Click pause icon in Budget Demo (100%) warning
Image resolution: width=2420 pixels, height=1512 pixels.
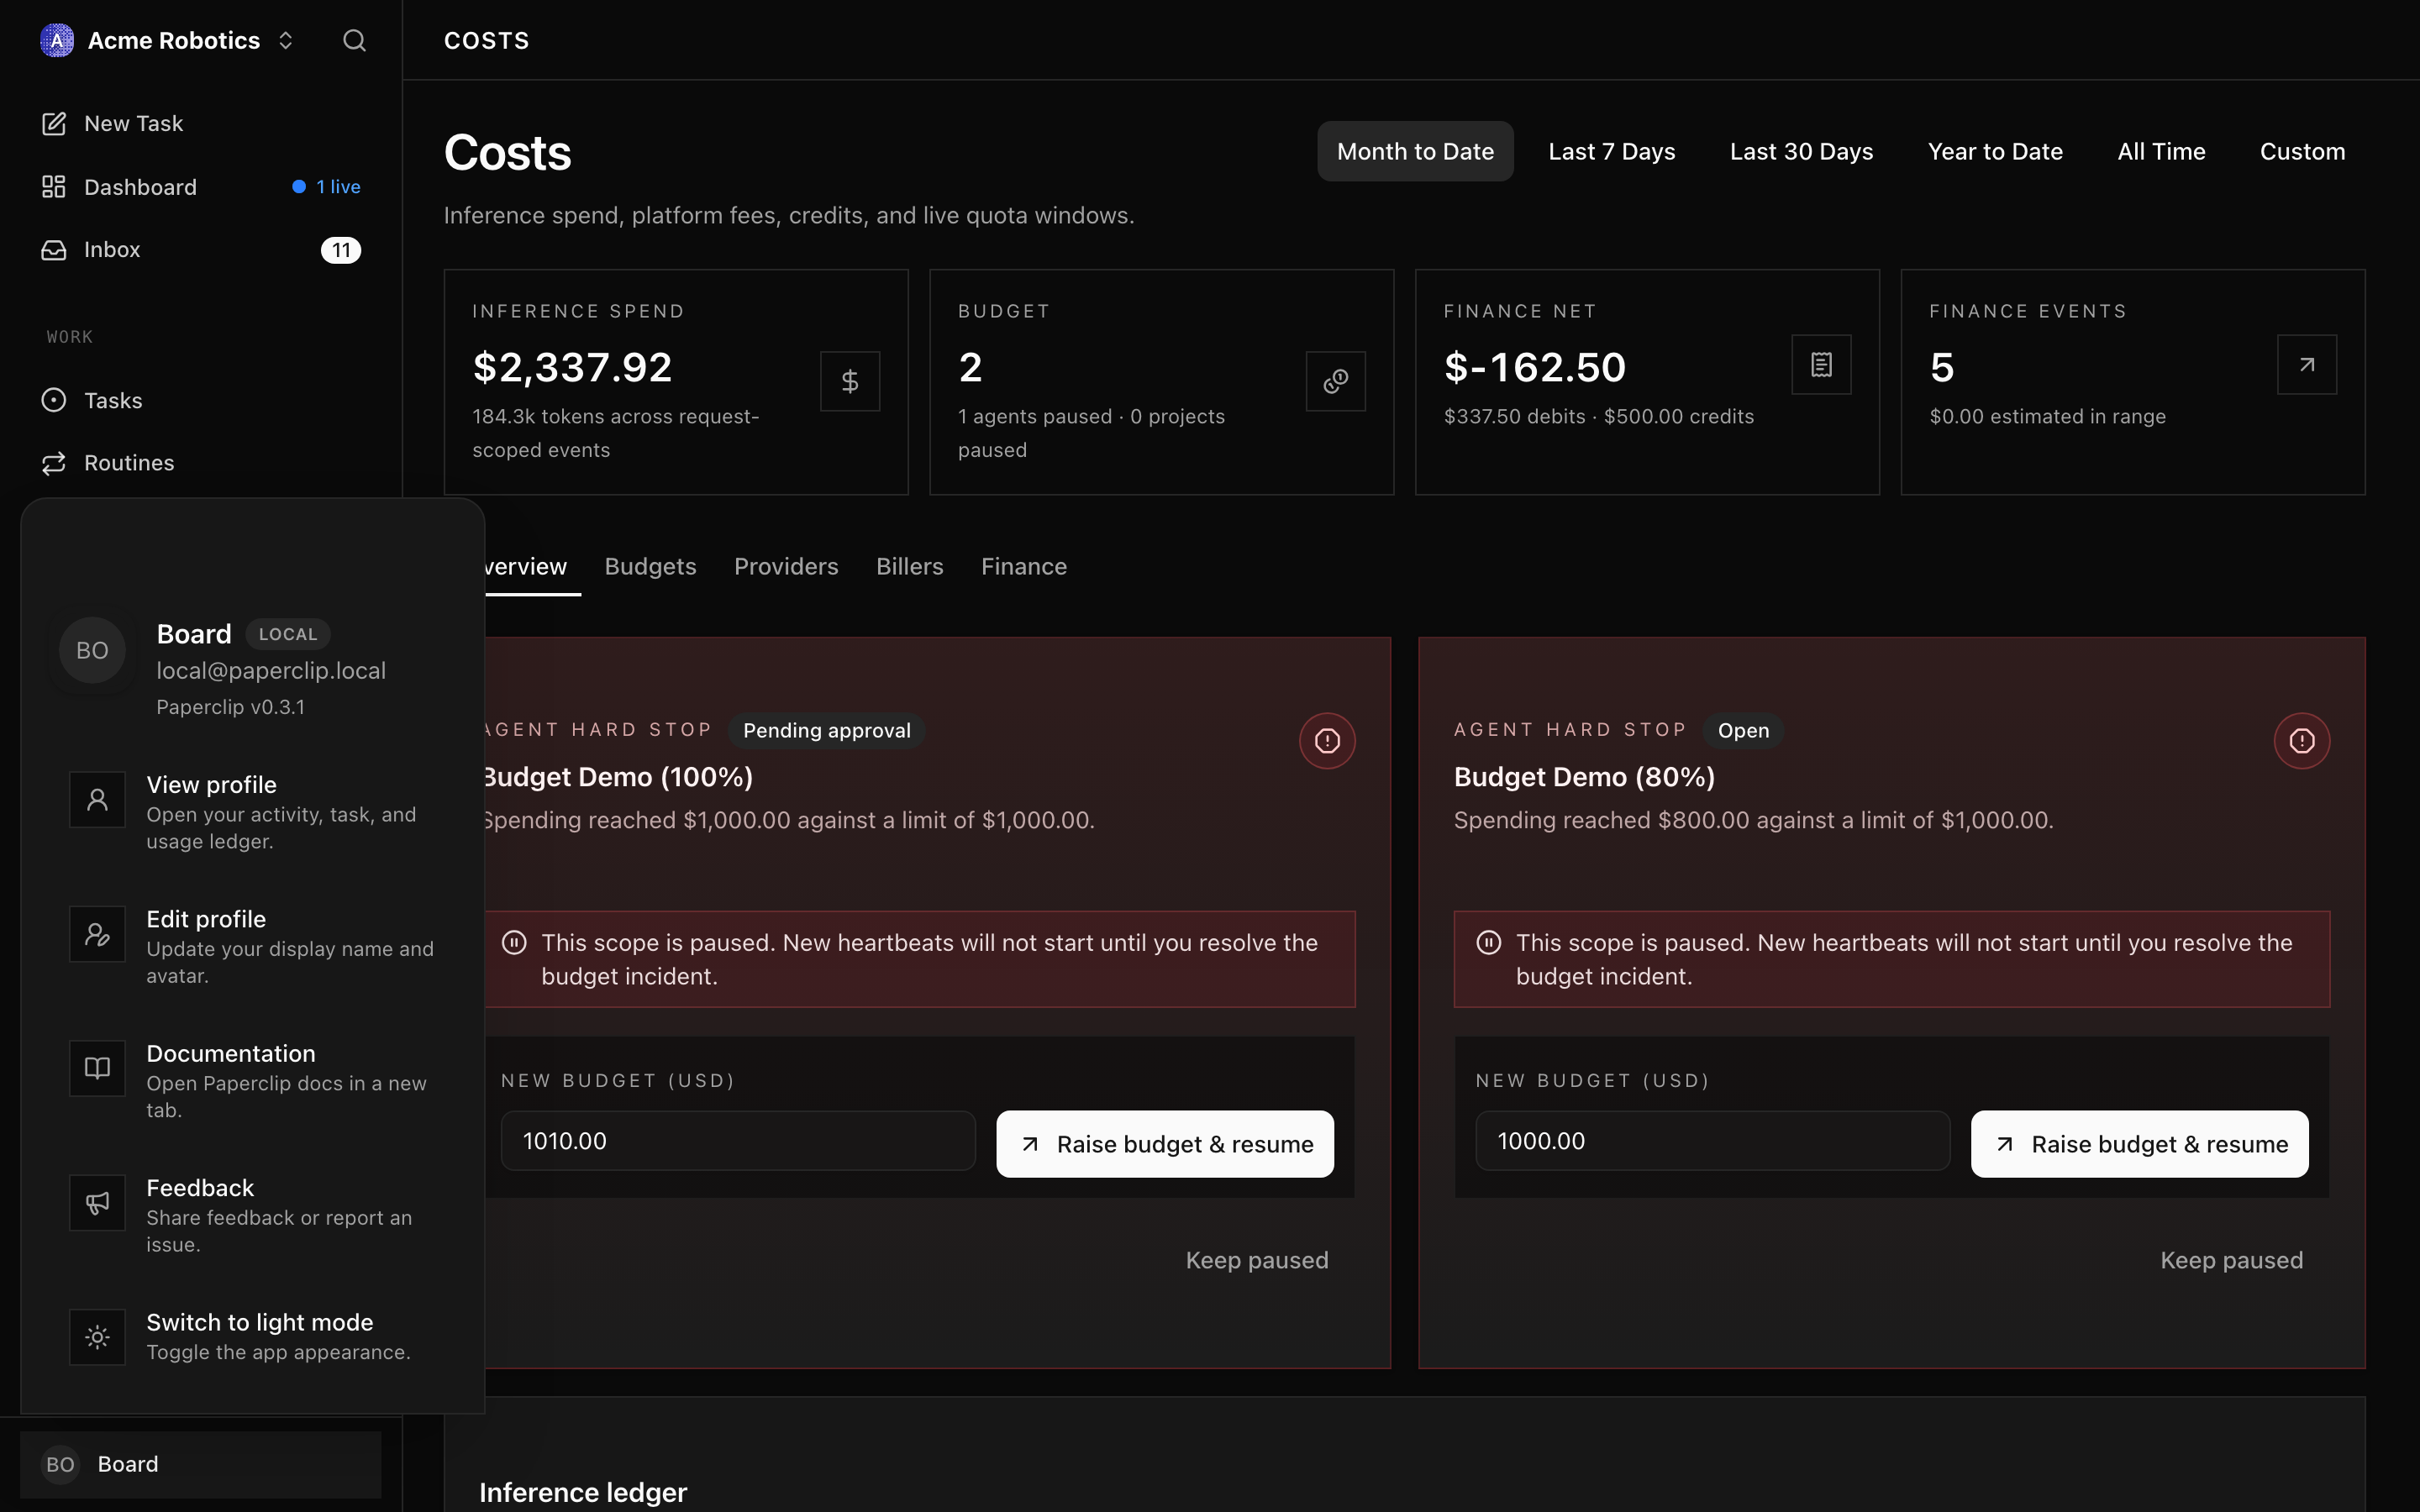[x=514, y=943]
